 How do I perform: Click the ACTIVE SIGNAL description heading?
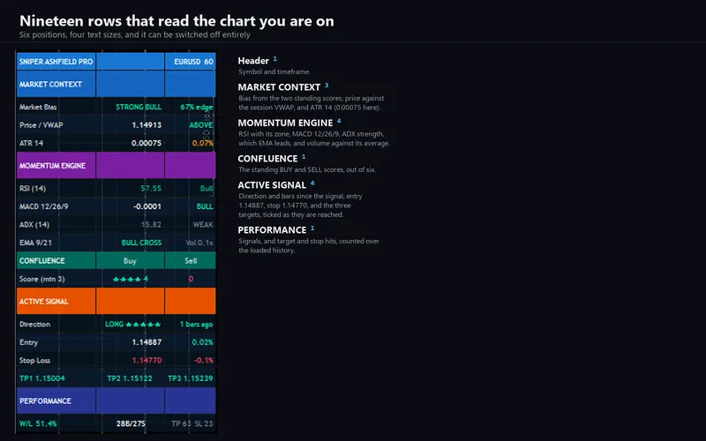click(272, 185)
